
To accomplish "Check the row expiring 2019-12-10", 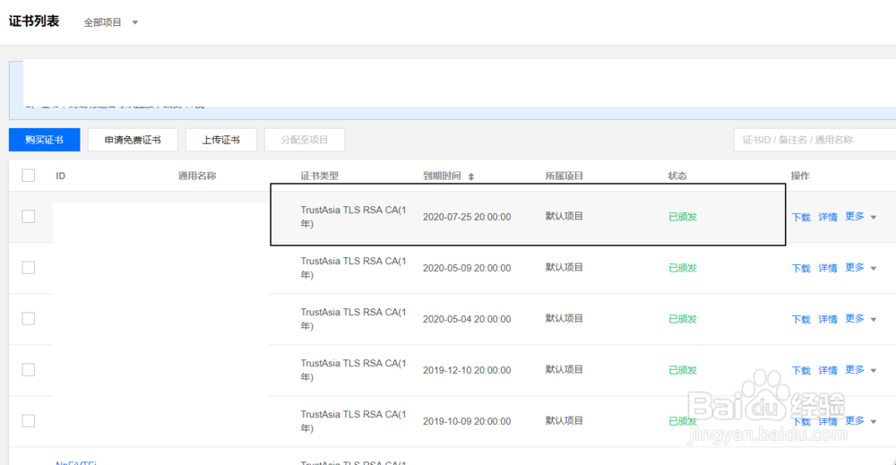I will coord(29,370).
